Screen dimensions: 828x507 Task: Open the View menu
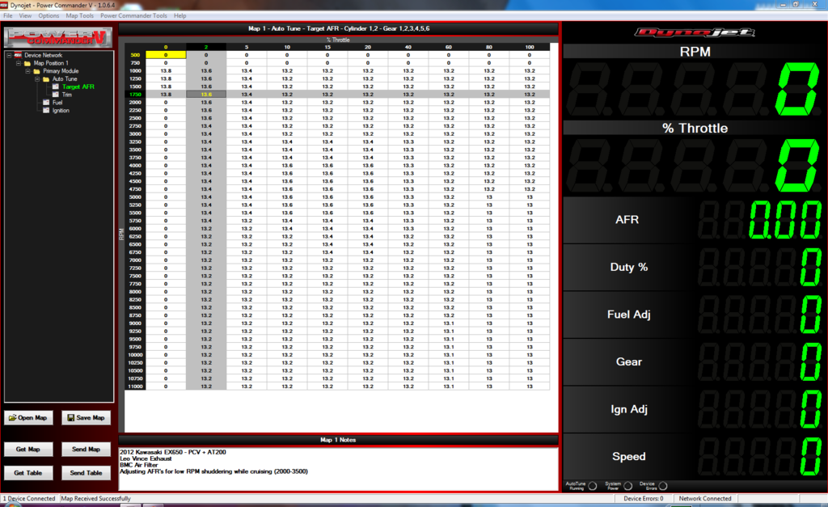coord(25,16)
